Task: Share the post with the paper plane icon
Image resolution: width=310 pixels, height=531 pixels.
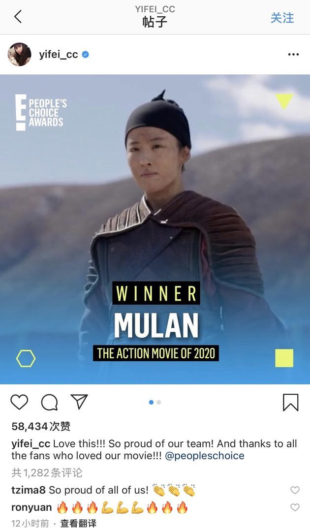Action: coord(79,402)
